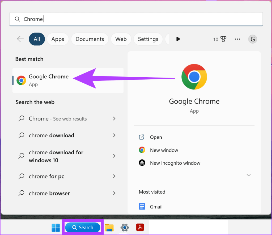This screenshot has width=272, height=235.
Task: Open Windows Settings from the taskbar
Action: pyautogui.click(x=125, y=227)
